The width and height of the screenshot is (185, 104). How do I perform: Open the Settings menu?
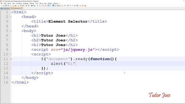point(32,3)
